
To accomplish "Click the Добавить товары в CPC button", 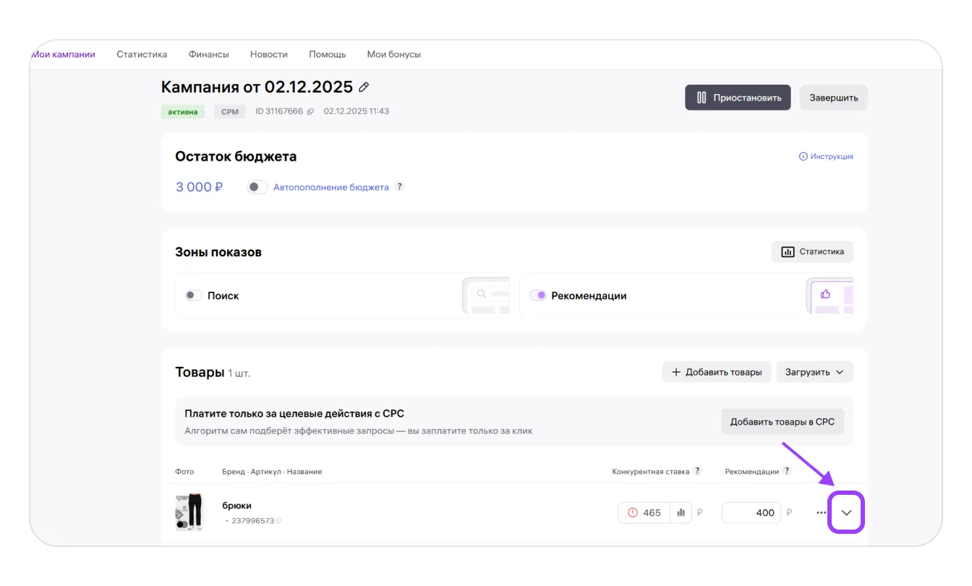I will 782,422.
